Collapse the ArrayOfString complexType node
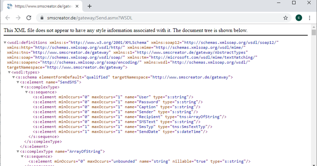The image size is (317, 166). coord(18,152)
